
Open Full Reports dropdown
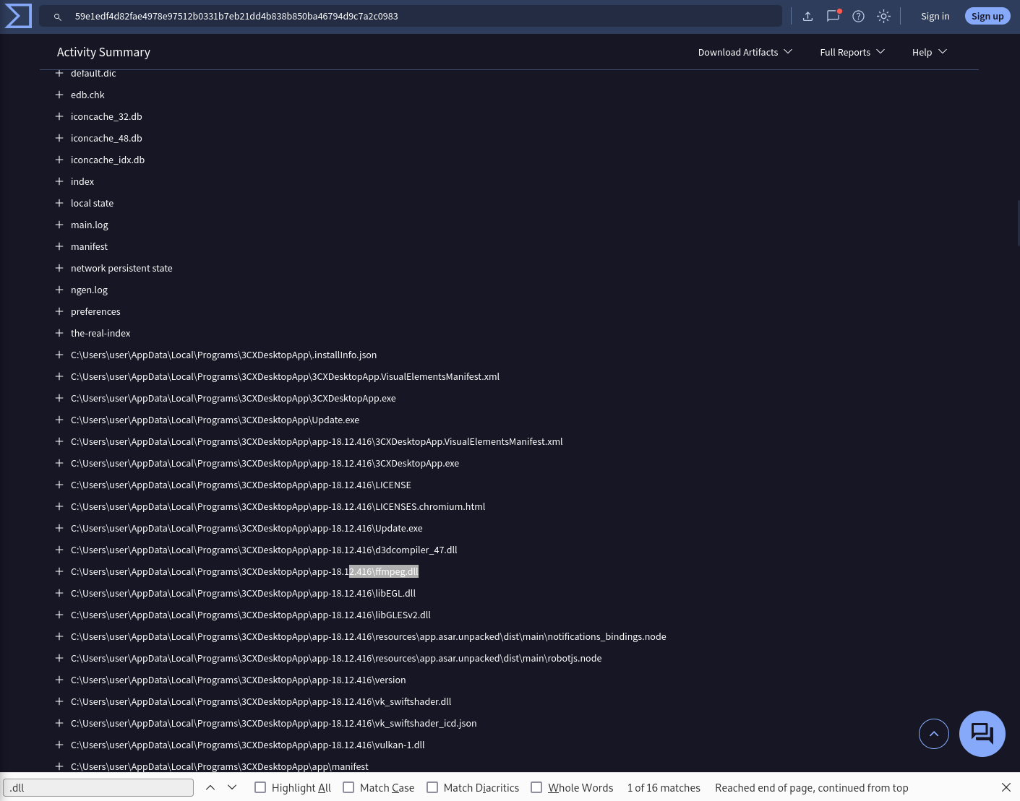[852, 52]
